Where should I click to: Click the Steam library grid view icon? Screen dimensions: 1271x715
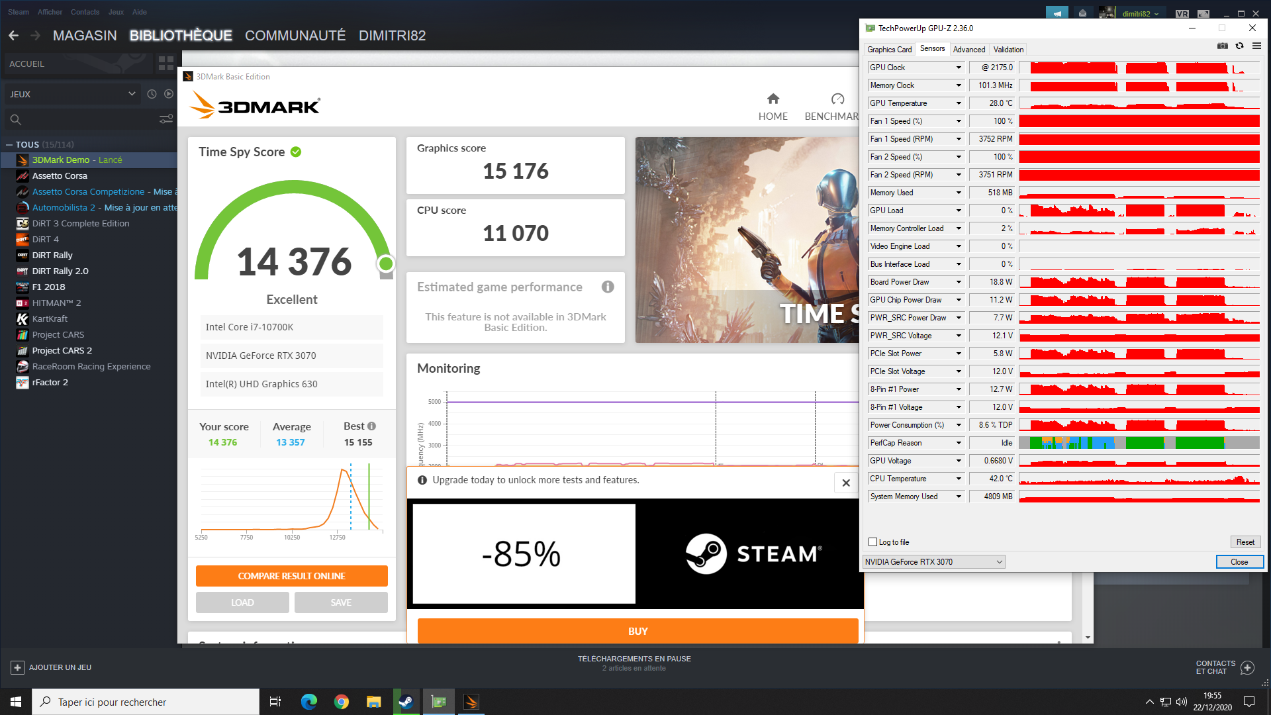pos(166,64)
